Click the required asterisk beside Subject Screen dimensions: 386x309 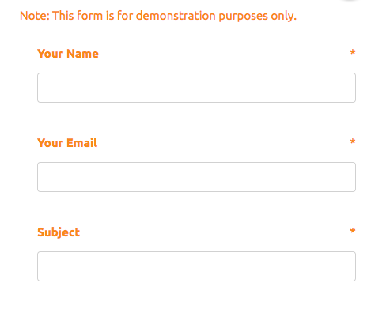coord(353,231)
